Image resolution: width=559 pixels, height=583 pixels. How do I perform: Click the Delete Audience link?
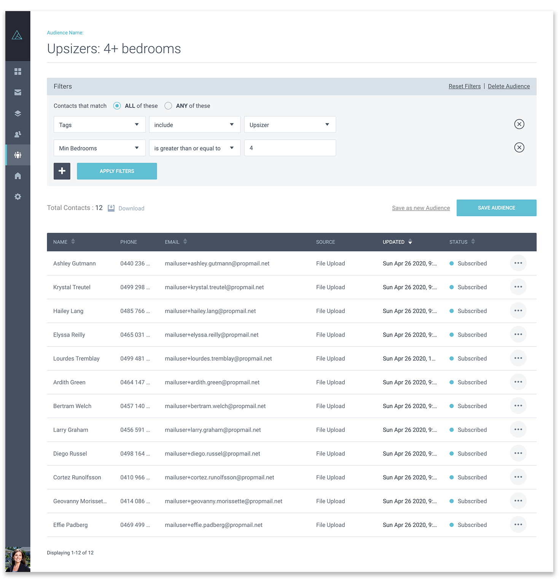point(509,86)
